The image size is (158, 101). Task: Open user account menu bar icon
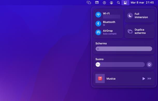[111, 3]
